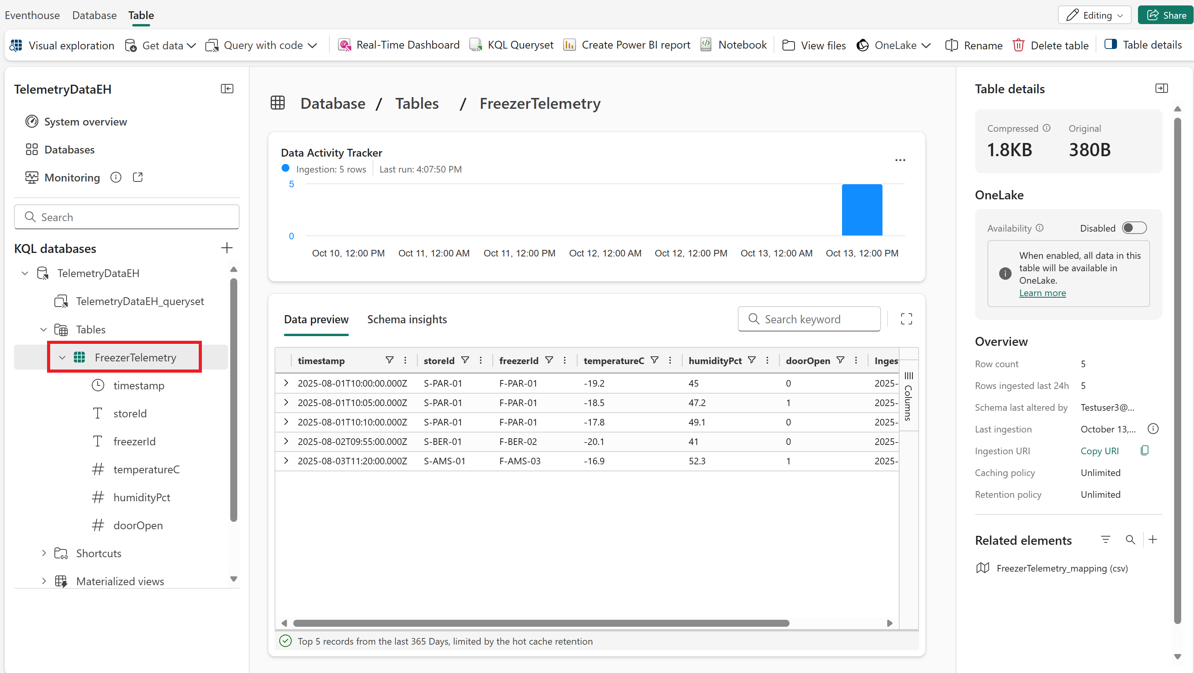Open Monitoring info icon
Image resolution: width=1194 pixels, height=673 pixels.
(116, 178)
